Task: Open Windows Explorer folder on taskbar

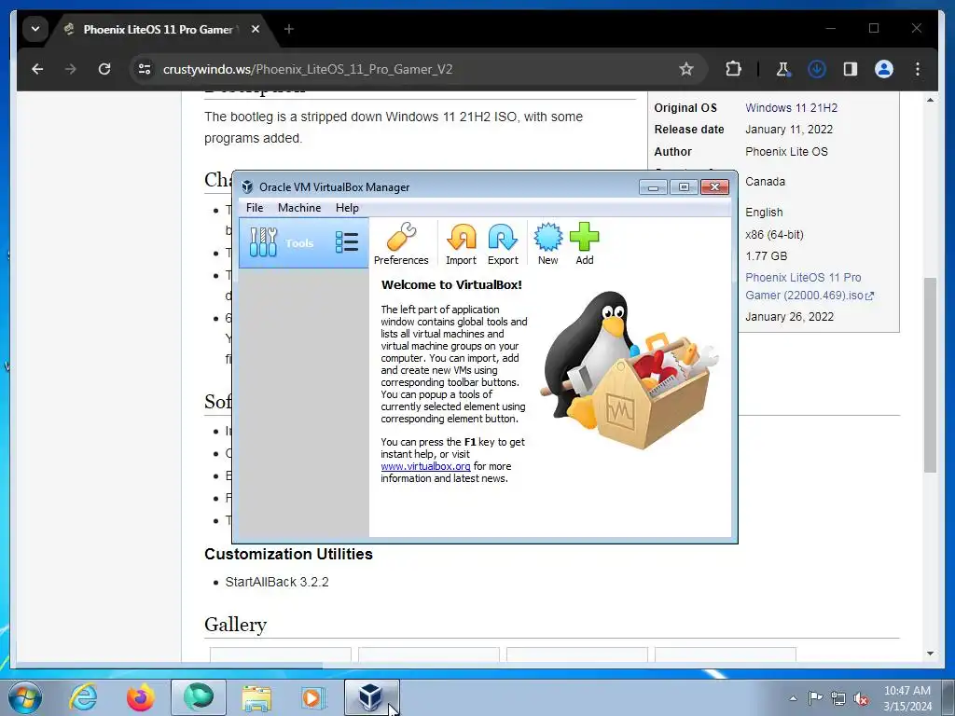Action: click(256, 697)
